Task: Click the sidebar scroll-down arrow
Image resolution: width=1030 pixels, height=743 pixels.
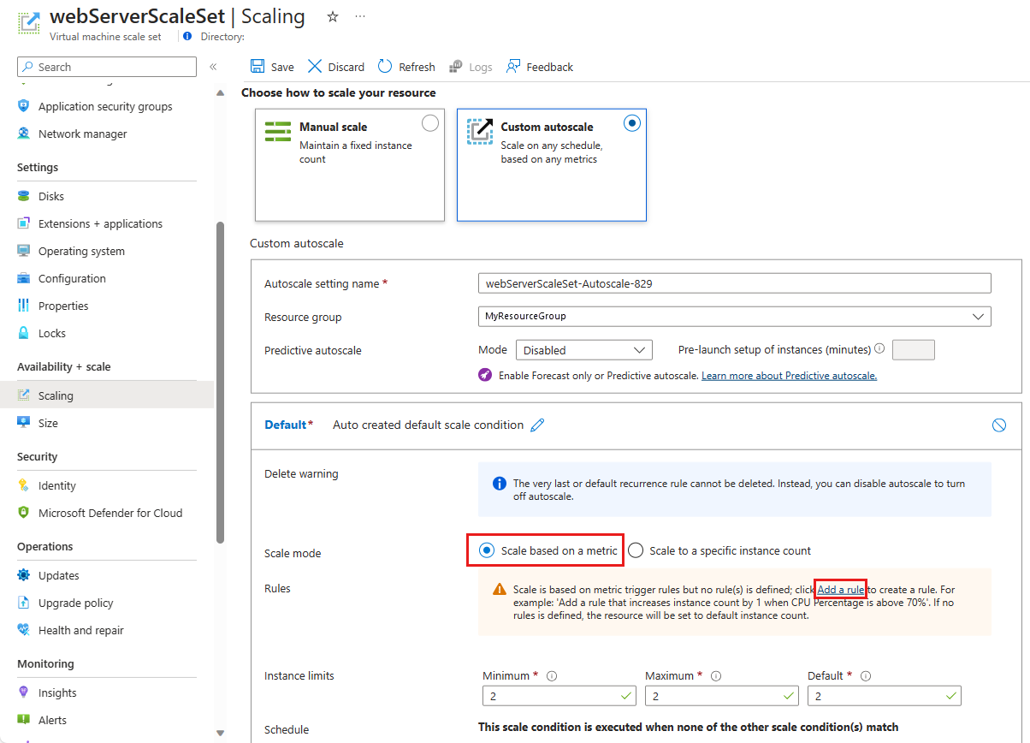Action: tap(220, 733)
